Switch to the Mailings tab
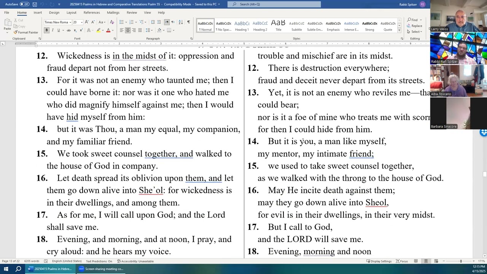 113,13
